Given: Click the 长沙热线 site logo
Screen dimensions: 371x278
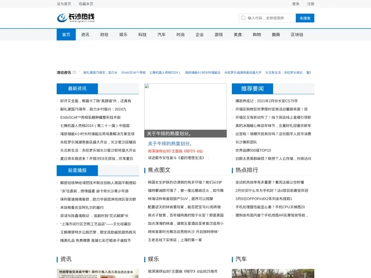Looking at the screenshot, I should point(76,18).
